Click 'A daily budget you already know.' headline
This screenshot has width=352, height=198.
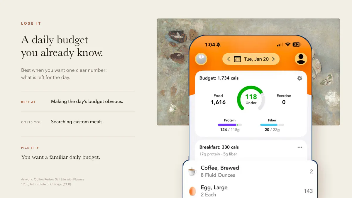62,46
